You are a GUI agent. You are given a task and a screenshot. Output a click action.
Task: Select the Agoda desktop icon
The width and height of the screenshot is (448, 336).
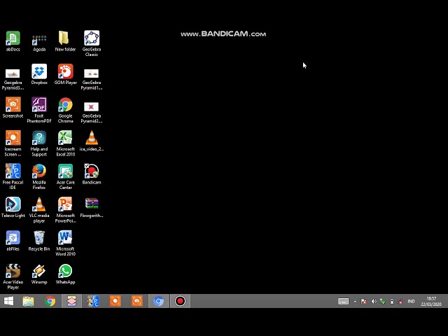click(39, 41)
